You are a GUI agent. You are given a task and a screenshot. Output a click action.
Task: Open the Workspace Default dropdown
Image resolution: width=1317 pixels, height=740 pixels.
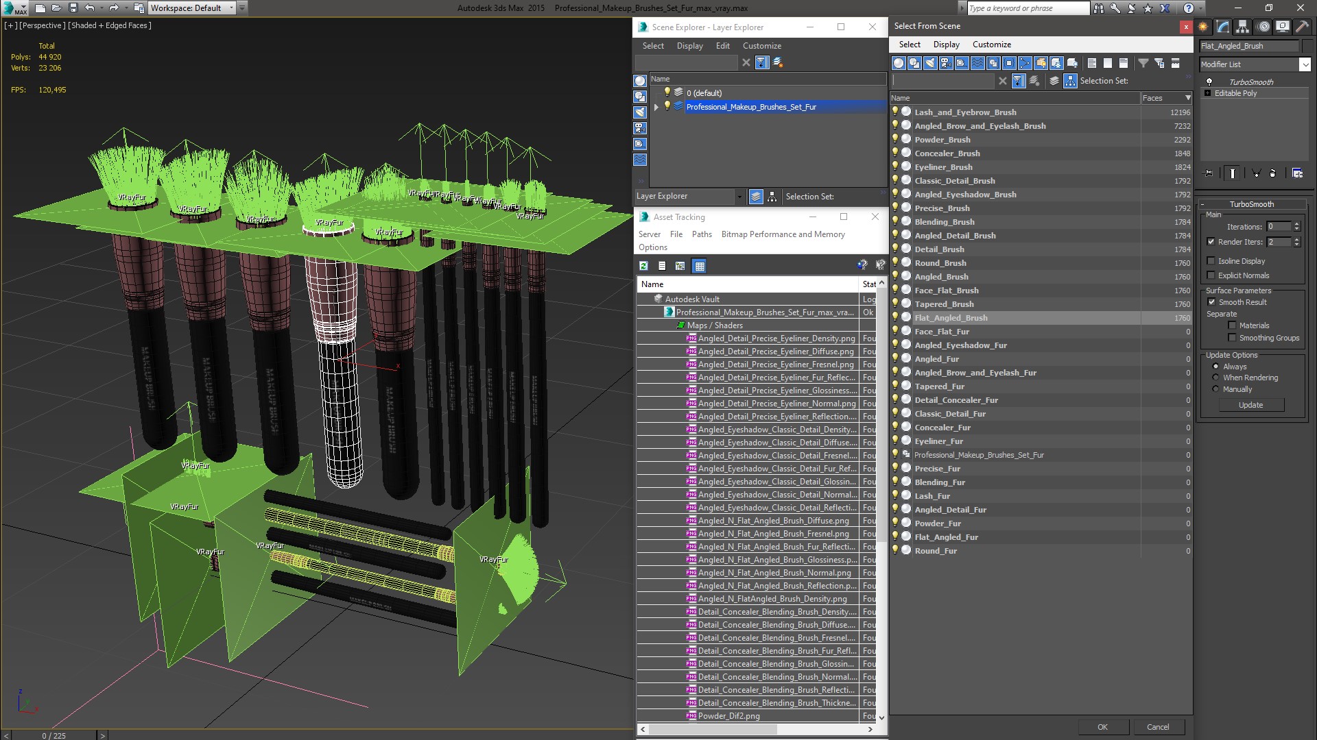192,8
